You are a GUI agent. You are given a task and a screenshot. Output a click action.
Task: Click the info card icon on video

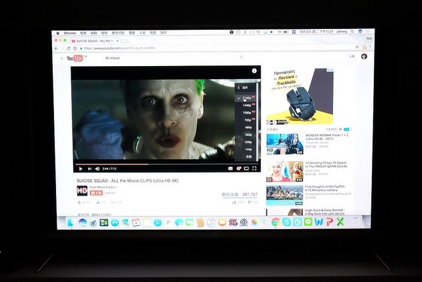pyautogui.click(x=254, y=71)
